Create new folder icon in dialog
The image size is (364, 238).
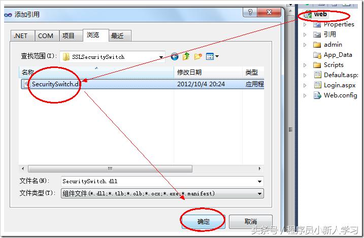coord(198,56)
